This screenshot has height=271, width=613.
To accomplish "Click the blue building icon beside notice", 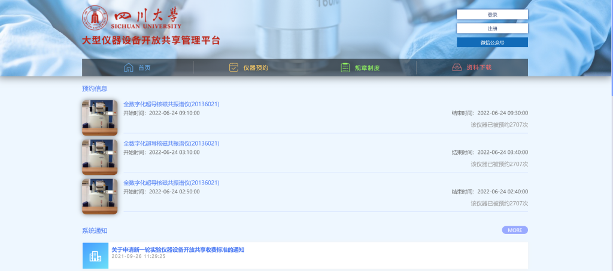I will (95, 256).
